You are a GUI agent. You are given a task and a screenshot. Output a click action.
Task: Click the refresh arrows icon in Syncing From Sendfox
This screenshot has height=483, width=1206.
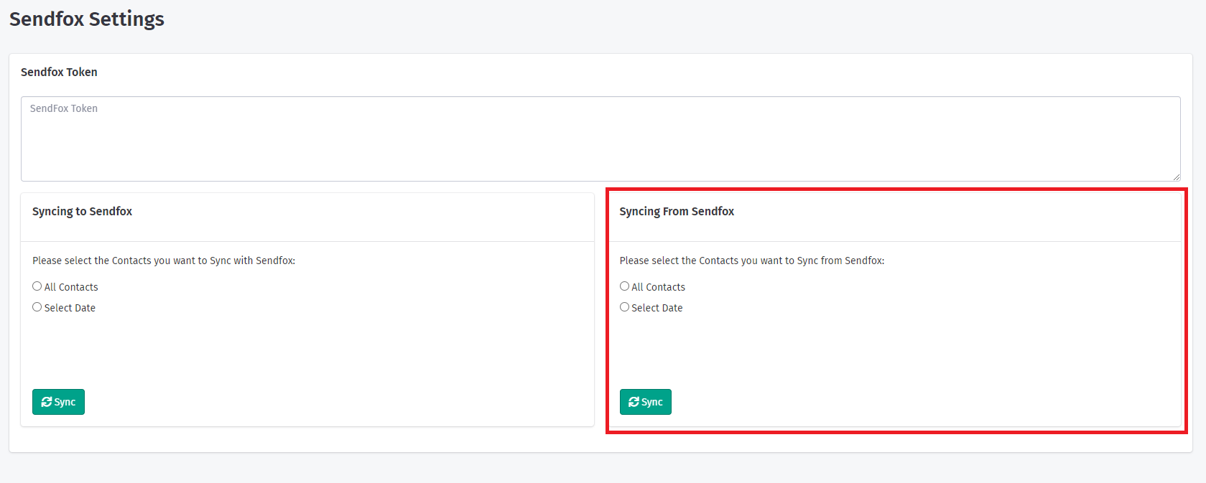coord(634,402)
